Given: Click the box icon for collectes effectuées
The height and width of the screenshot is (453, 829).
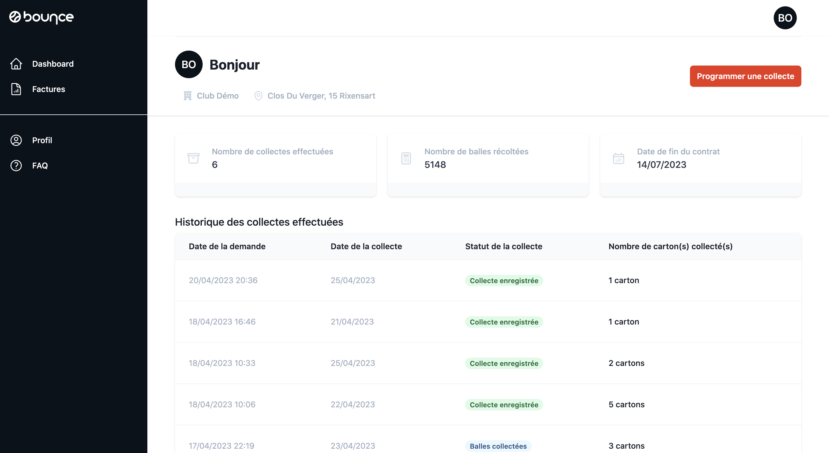Looking at the screenshot, I should tap(193, 158).
